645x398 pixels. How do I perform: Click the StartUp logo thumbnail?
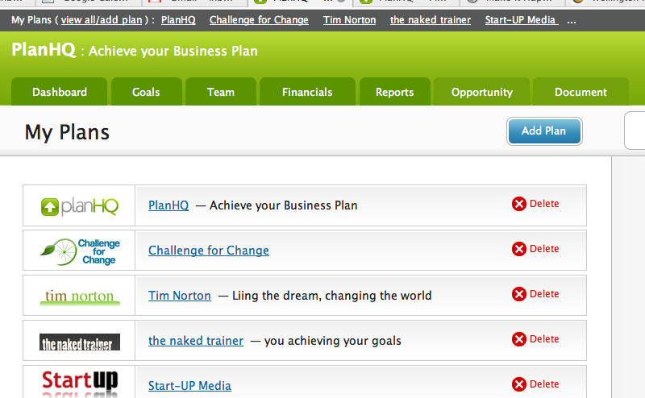pos(79,383)
